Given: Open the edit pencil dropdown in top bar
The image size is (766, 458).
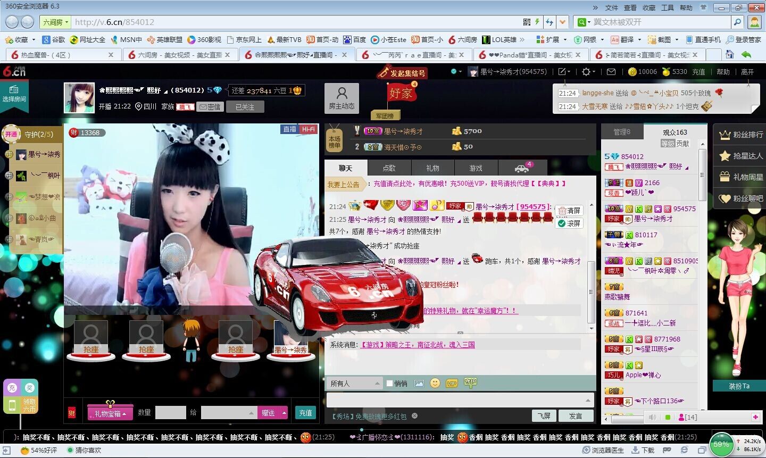Looking at the screenshot, I should coord(564,72).
